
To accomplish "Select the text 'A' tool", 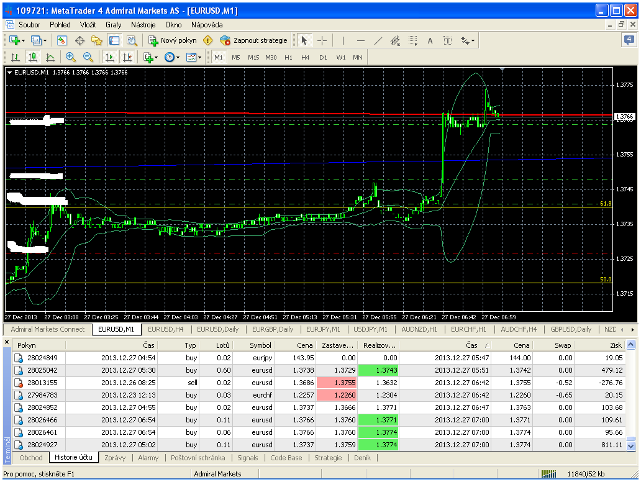I will [430, 40].
